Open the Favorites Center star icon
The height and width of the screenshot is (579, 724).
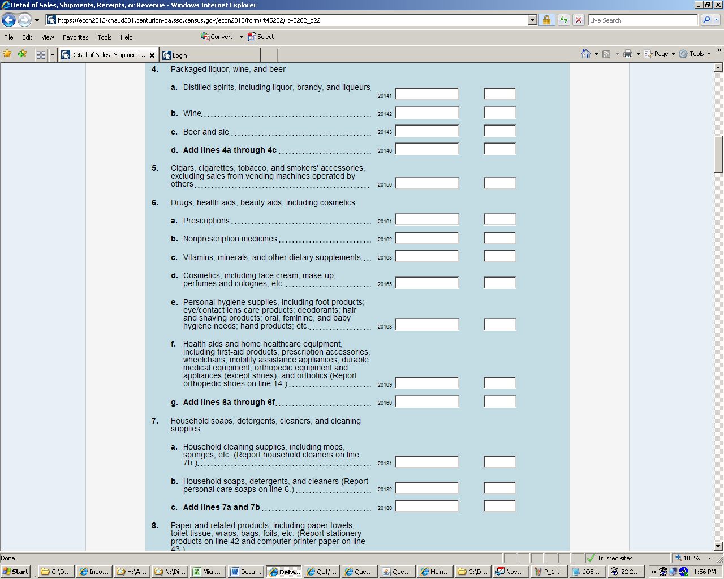7,54
